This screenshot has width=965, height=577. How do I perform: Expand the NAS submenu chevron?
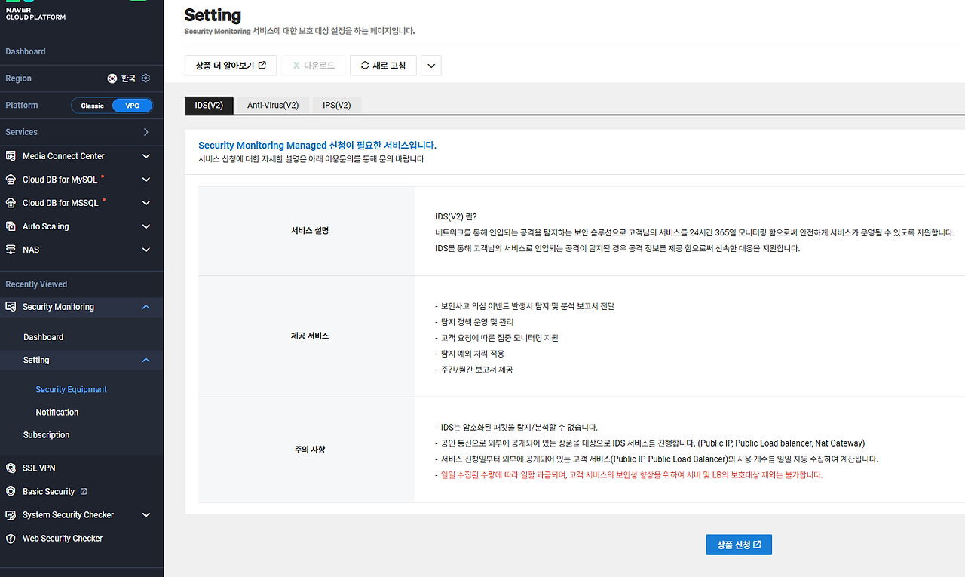click(x=146, y=250)
